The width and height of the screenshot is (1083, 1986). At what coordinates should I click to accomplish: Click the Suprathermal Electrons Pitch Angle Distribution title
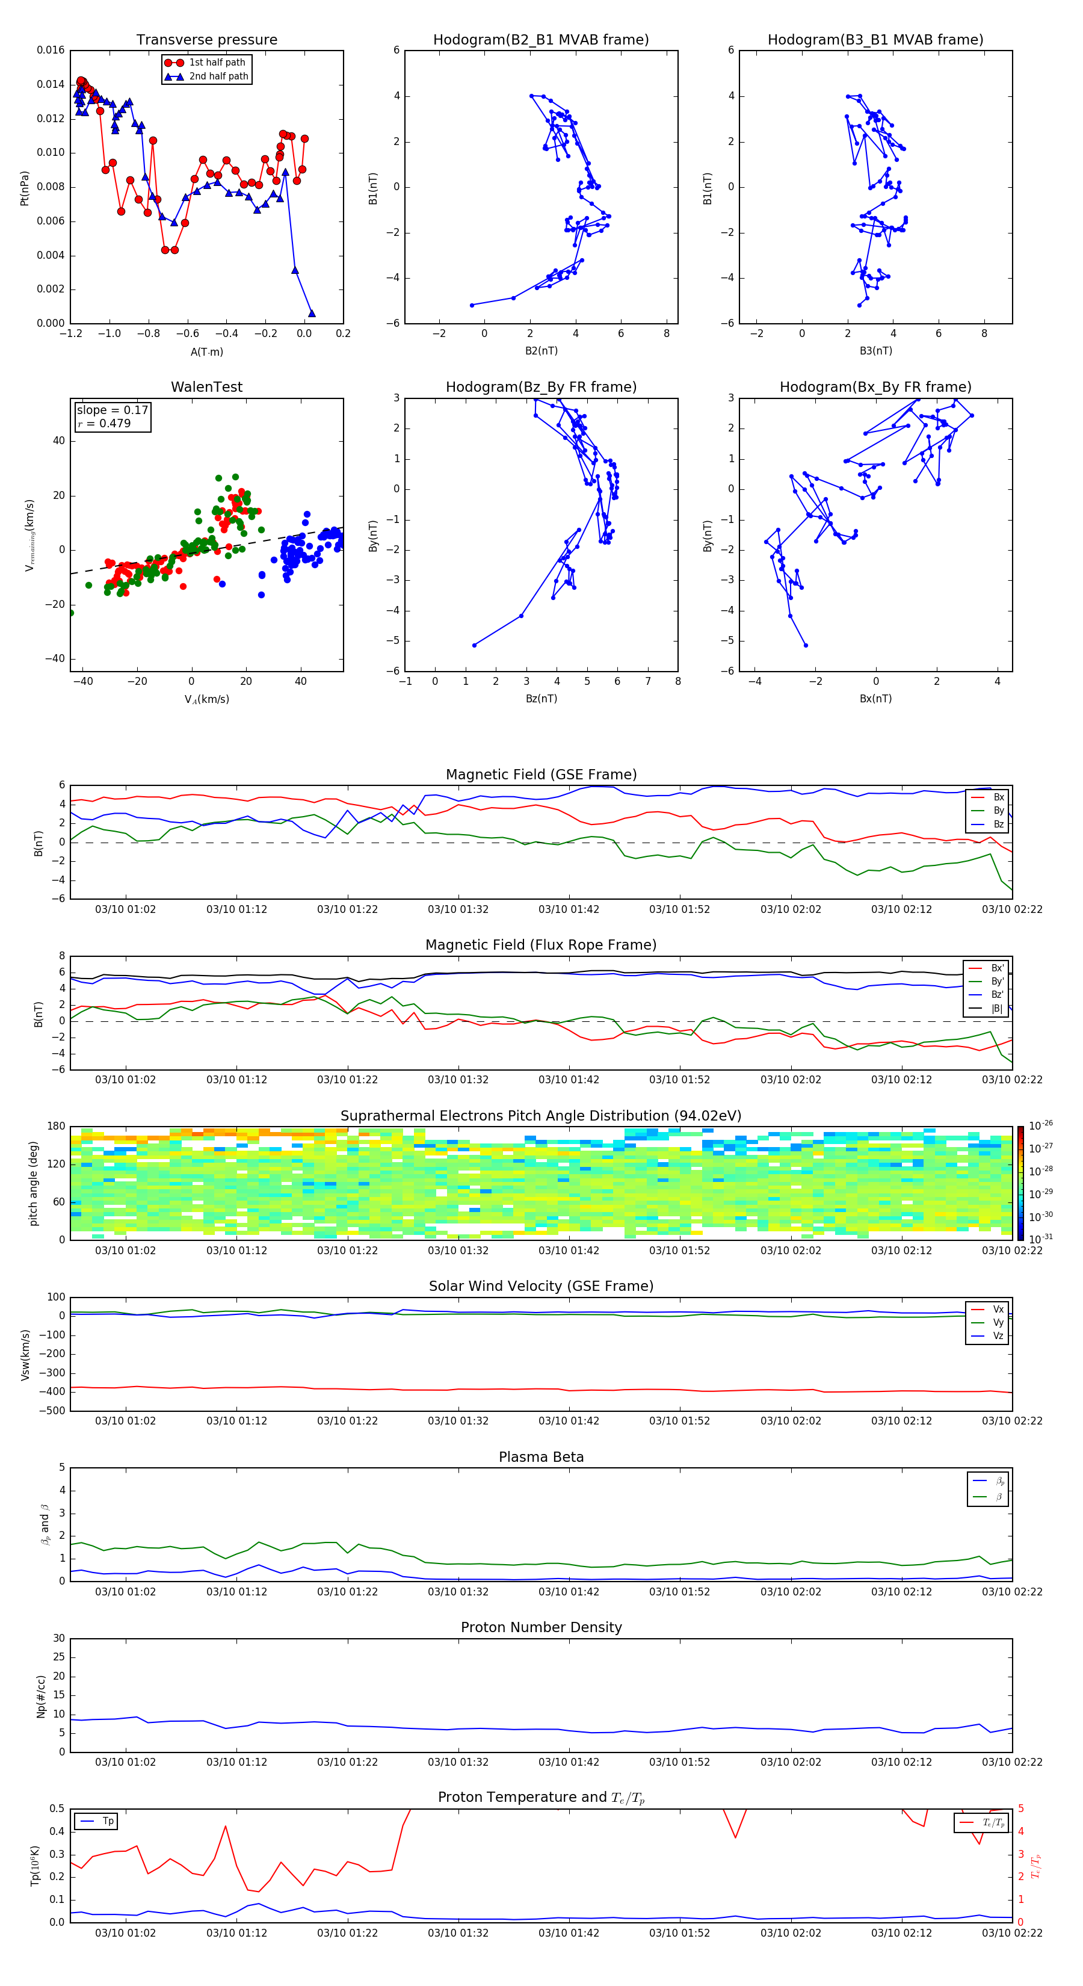[541, 1116]
